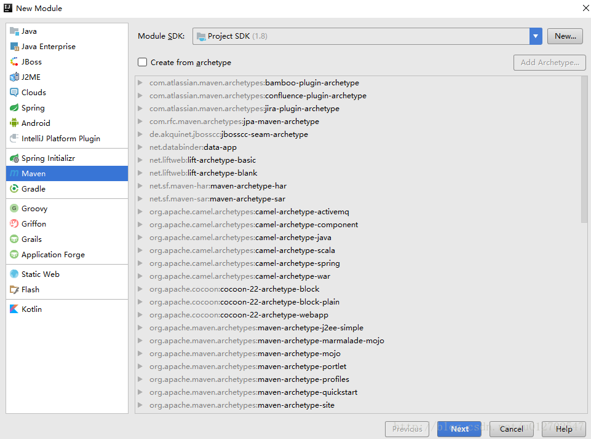This screenshot has width=591, height=439.
Task: Click the Spring Initializr icon
Action: 14,158
